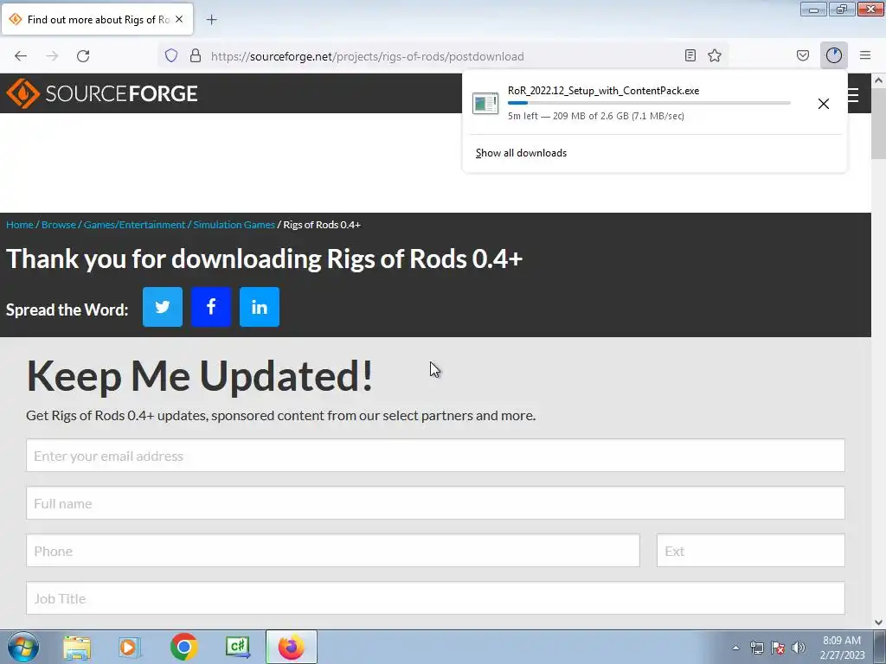Focus the Phone input field
Screen dimensions: 886x664
click(x=333, y=550)
